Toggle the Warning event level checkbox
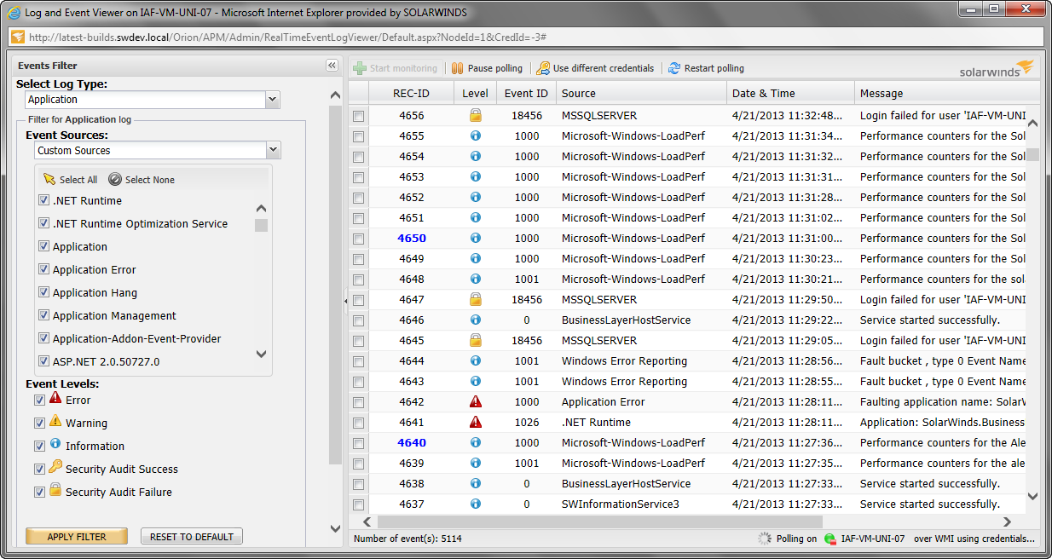This screenshot has width=1052, height=559. tap(39, 423)
